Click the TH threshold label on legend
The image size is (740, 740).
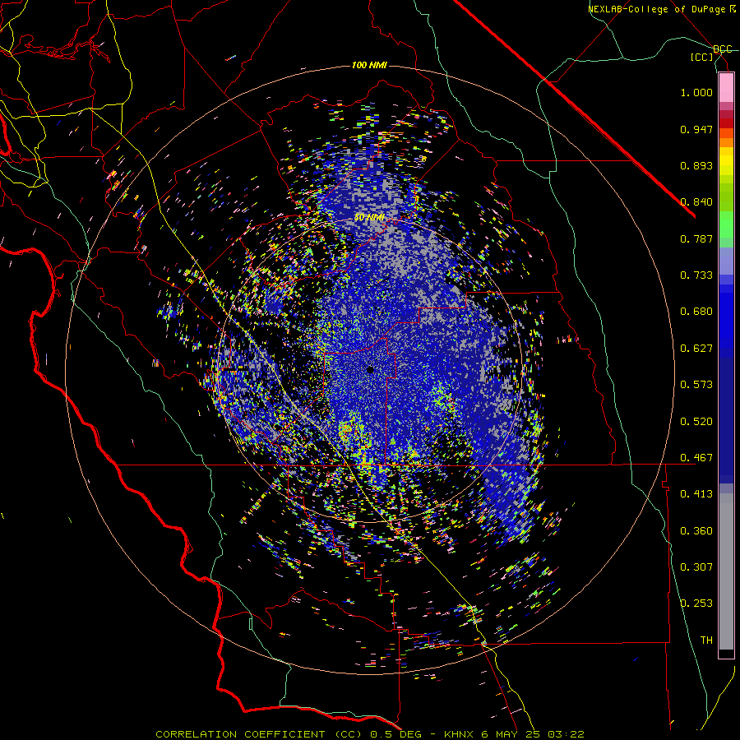pos(706,641)
